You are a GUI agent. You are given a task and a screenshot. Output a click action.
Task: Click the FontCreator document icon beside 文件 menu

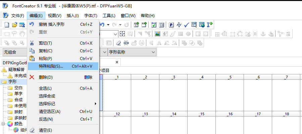pyautogui.click(x=6, y=15)
